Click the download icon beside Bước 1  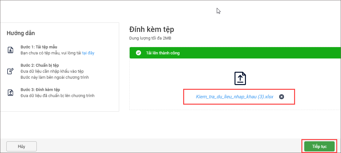click(10, 50)
